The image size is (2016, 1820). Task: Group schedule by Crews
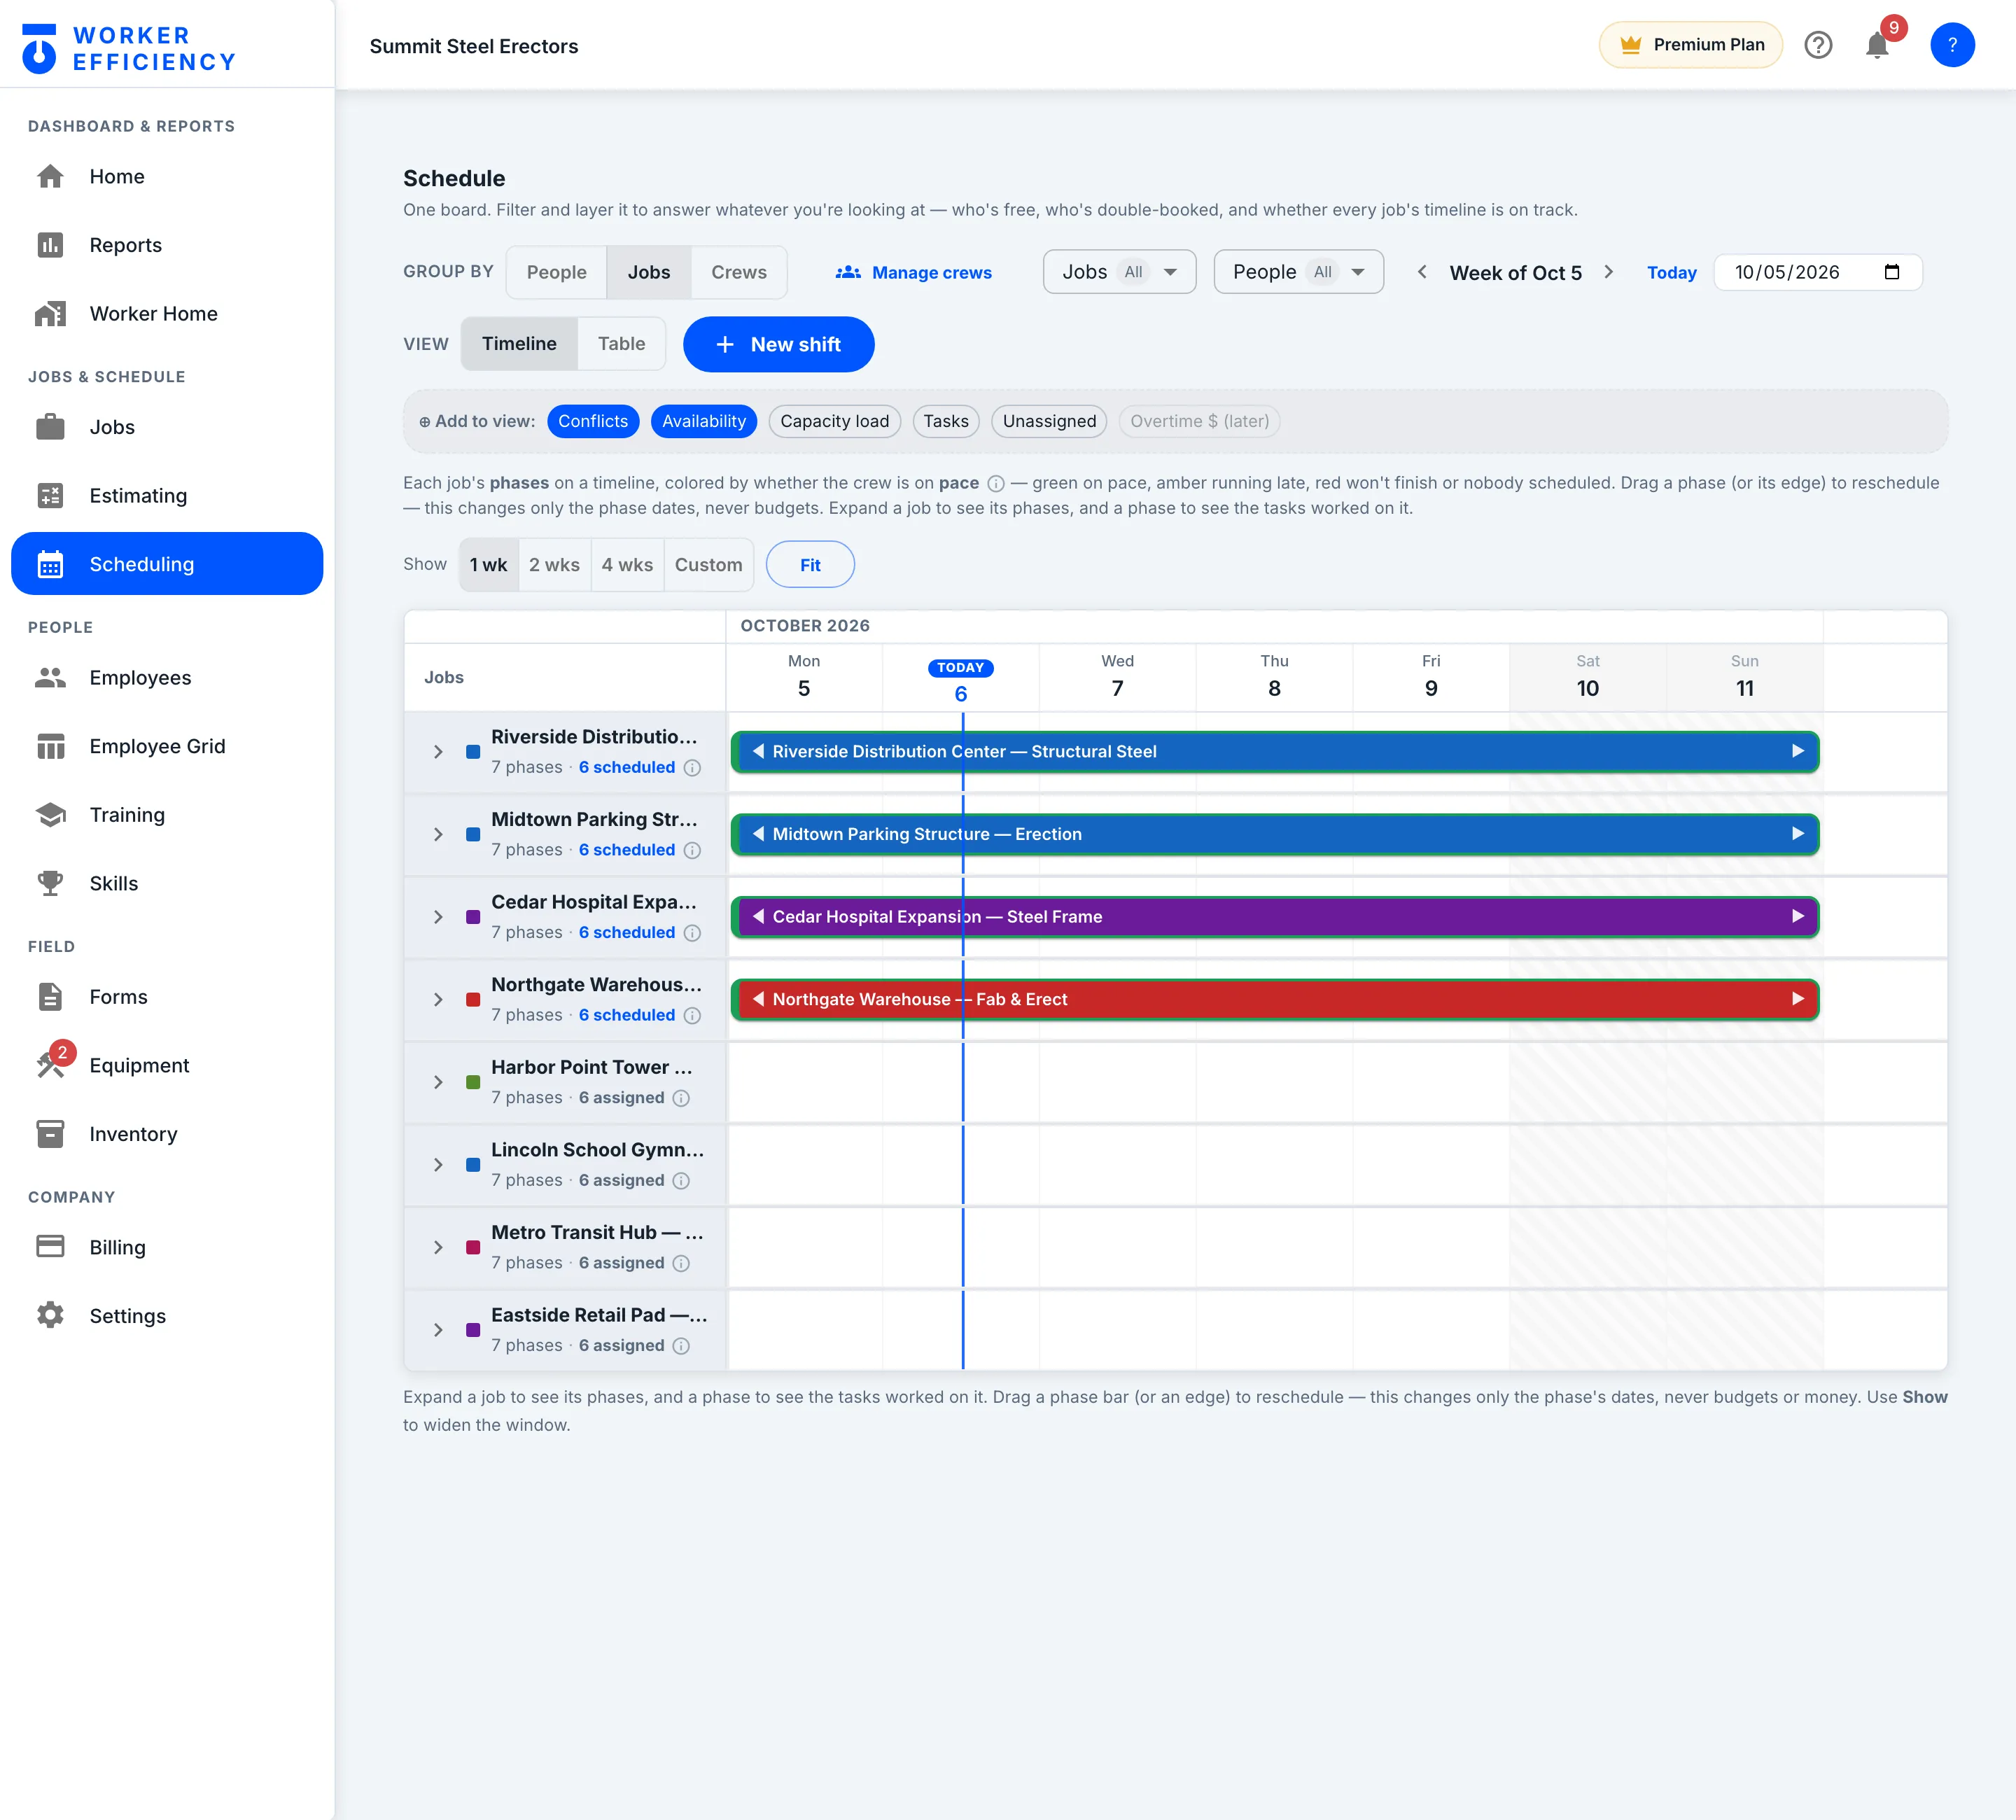738,272
